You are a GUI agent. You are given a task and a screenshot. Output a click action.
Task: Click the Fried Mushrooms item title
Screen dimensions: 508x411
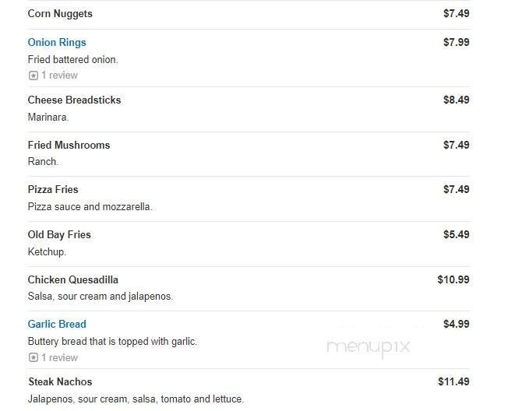[x=69, y=146]
